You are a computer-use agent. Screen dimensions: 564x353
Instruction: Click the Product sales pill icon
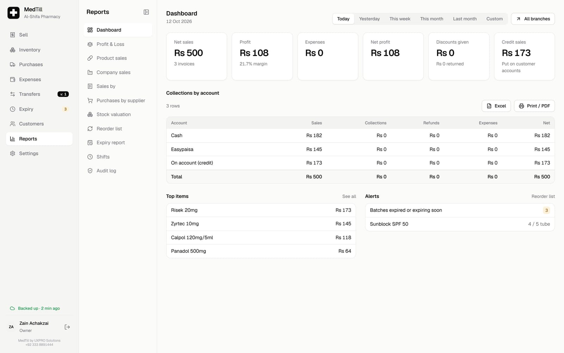[90, 58]
